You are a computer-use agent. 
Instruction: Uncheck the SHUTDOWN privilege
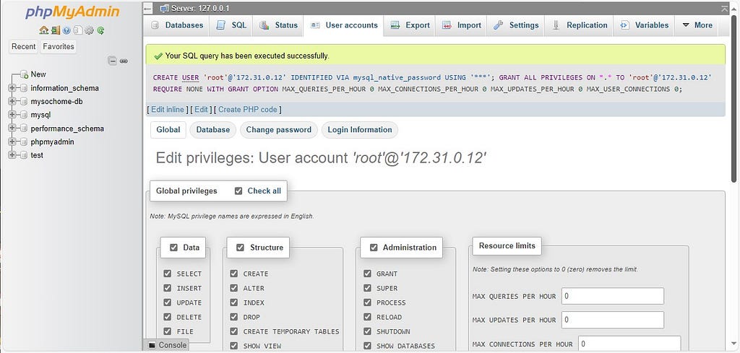[368, 331]
